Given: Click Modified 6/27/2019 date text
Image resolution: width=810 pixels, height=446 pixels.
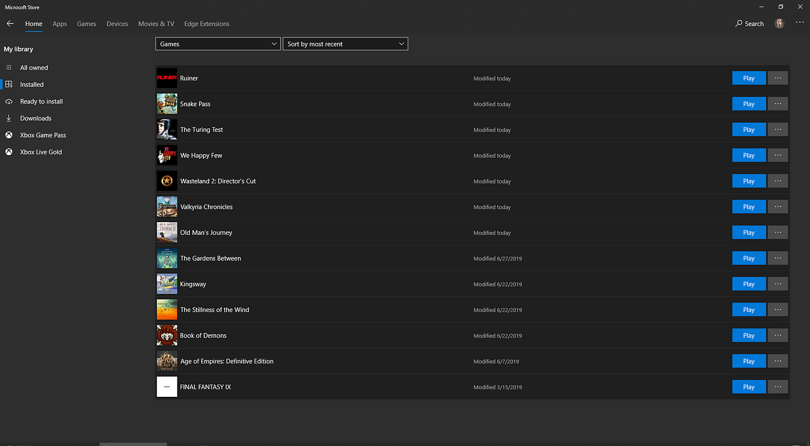Looking at the screenshot, I should click(498, 259).
